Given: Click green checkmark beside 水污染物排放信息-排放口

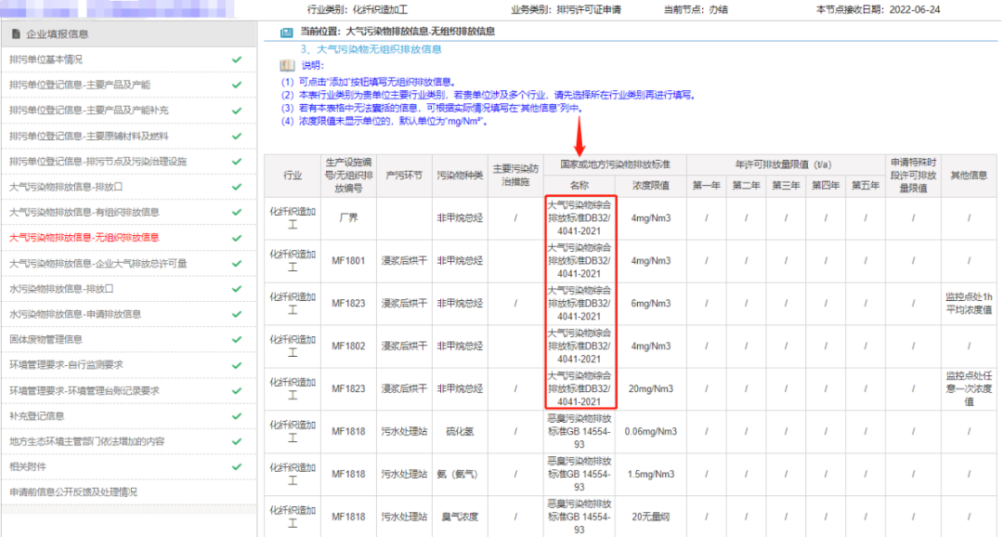Looking at the screenshot, I should click(x=237, y=288).
